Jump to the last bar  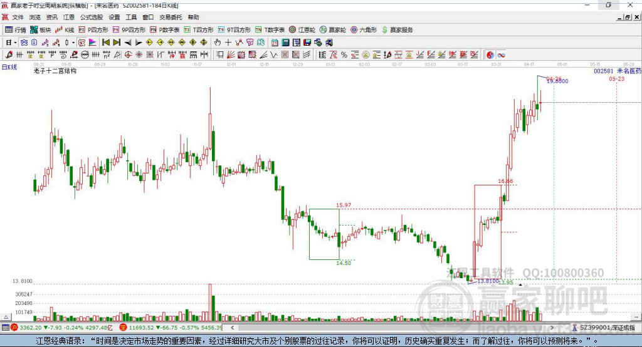tap(117, 43)
